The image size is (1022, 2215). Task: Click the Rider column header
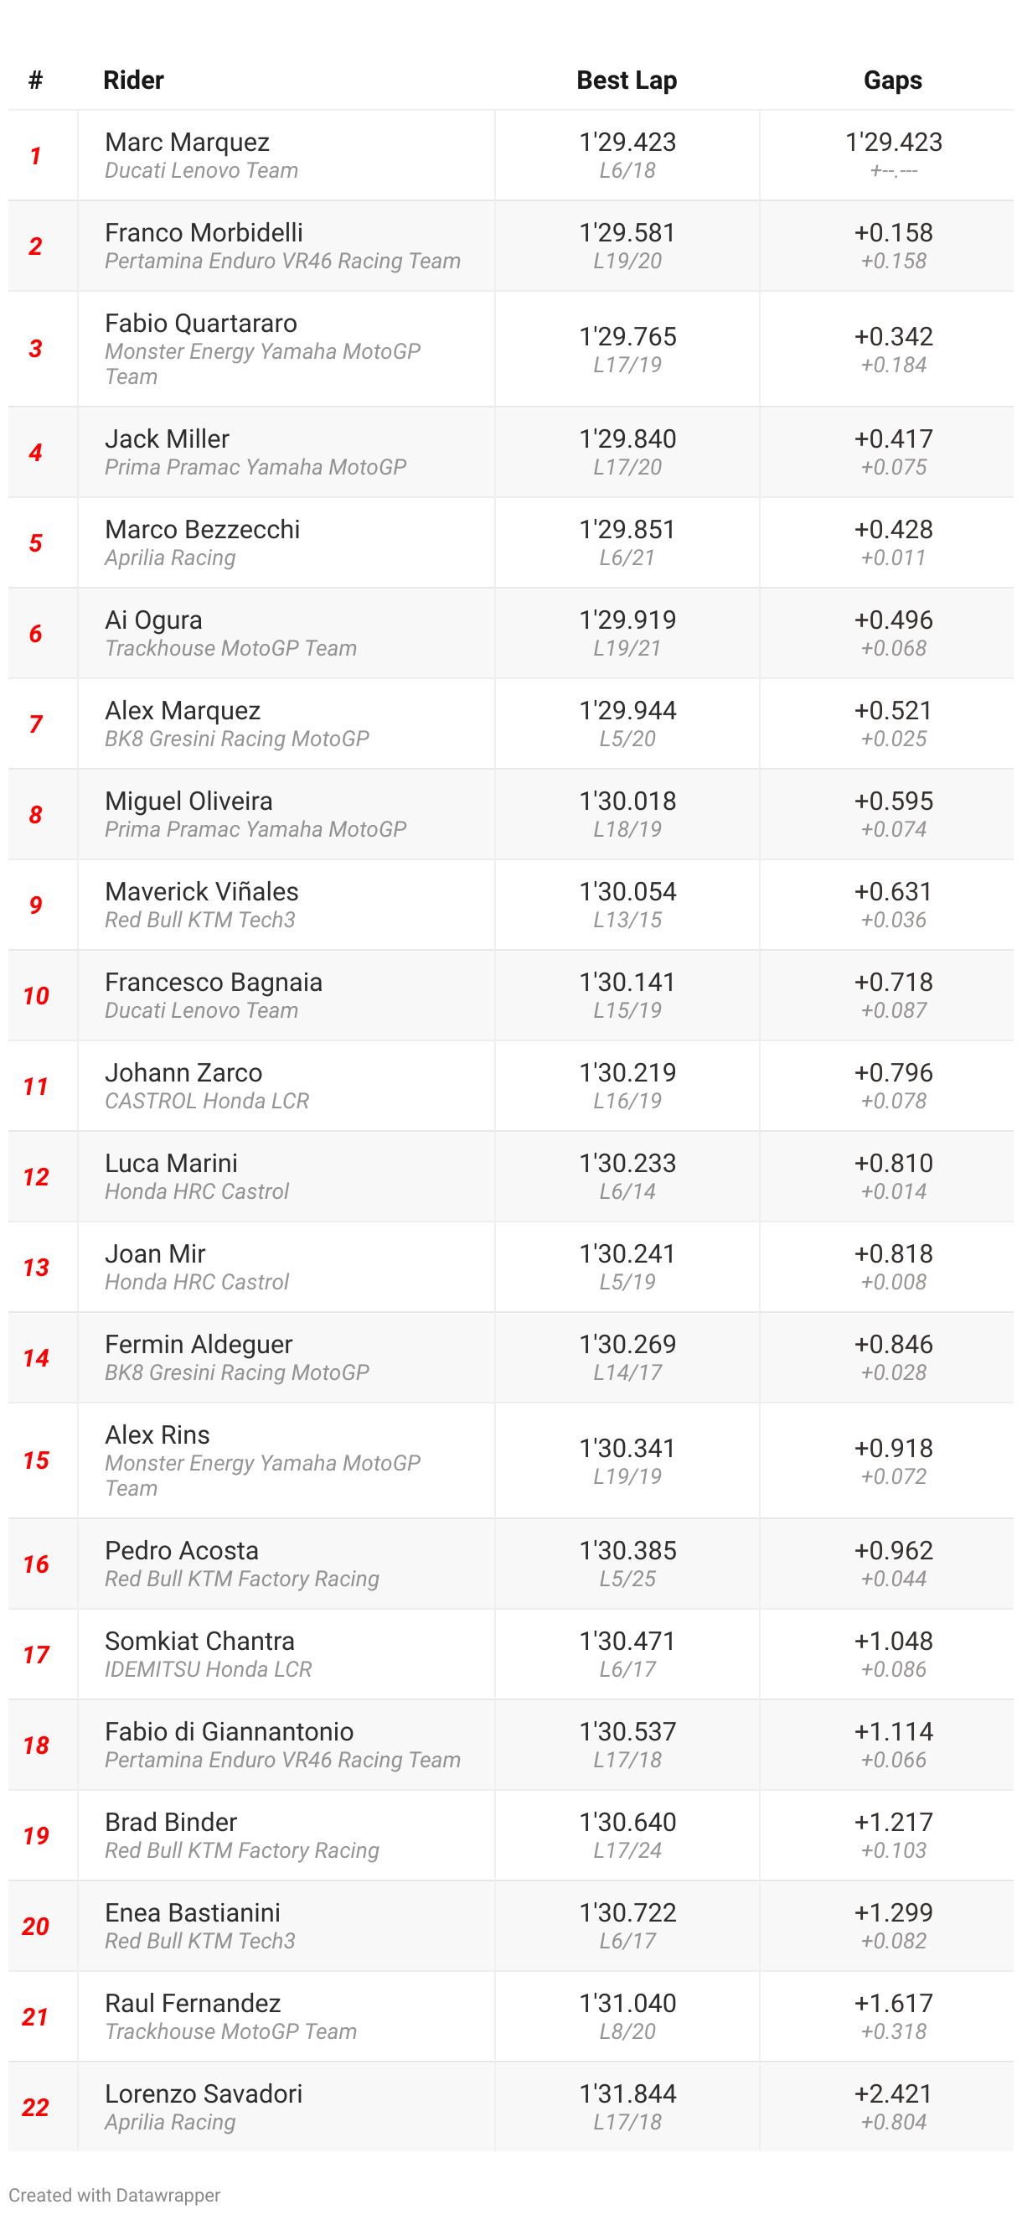pyautogui.click(x=133, y=80)
